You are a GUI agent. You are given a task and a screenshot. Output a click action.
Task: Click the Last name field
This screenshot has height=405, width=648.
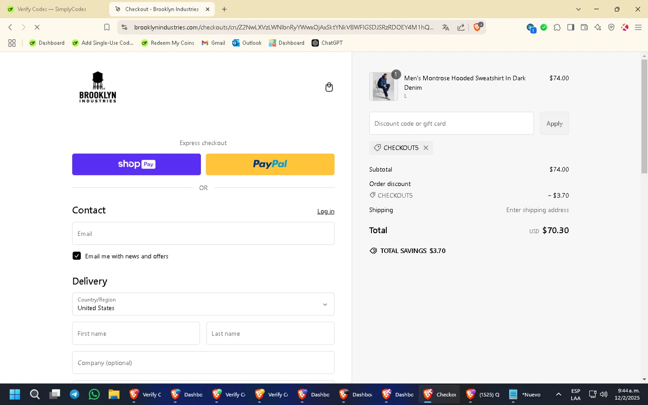tap(270, 333)
